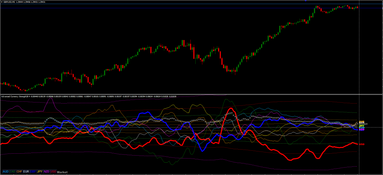The image size is (383, 175).
Task: Toggle the CAD currency button
Action: coord(12,172)
